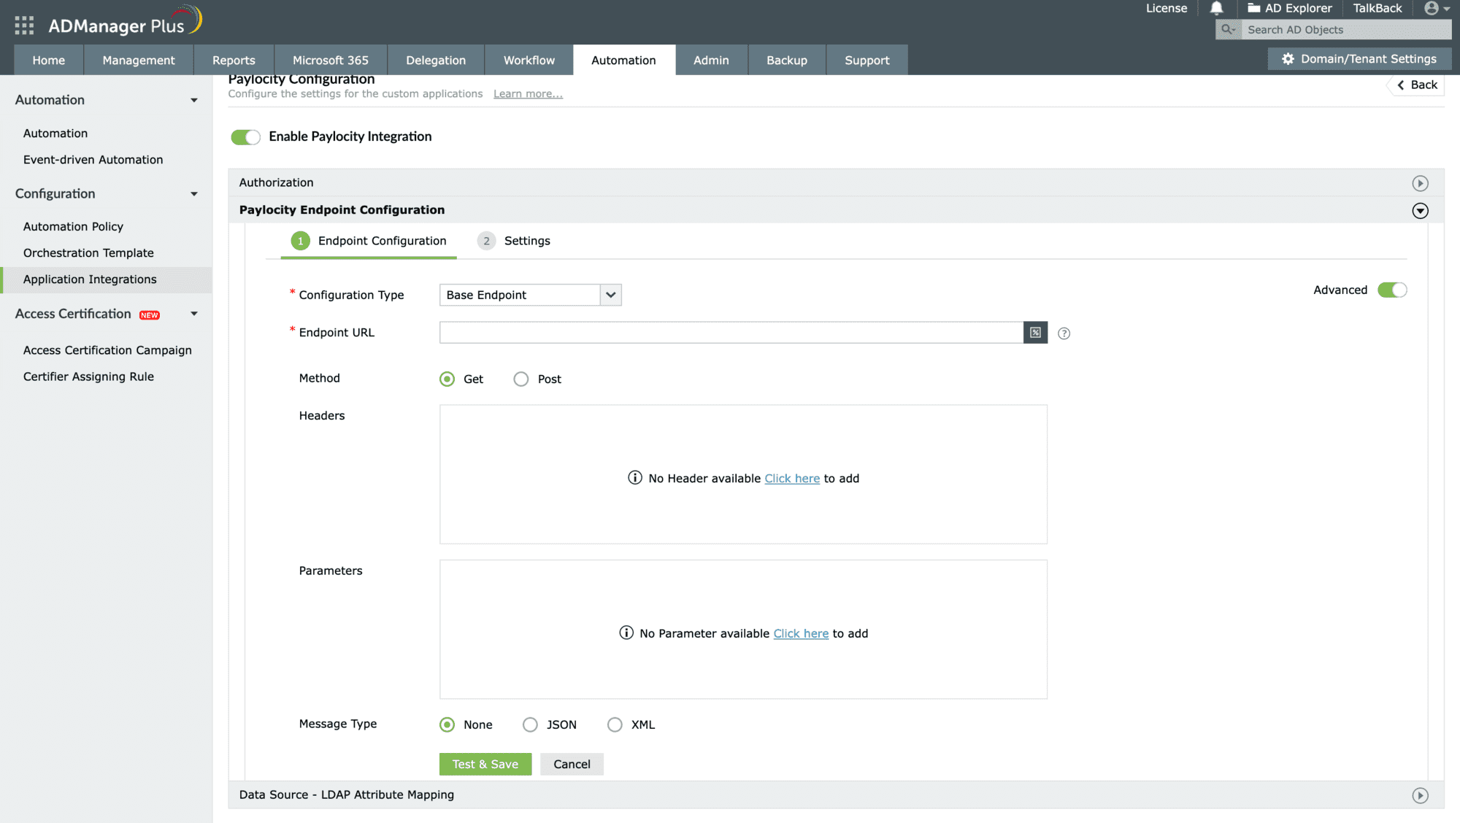
Task: Open AD Explorer folder icon
Action: [x=1254, y=8]
